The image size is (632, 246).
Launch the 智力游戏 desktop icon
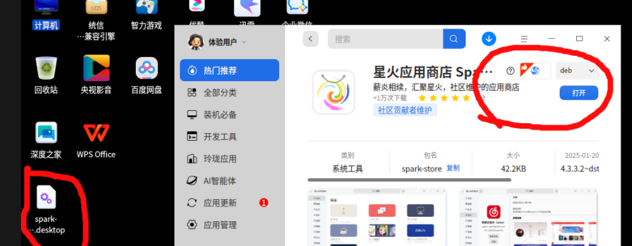click(x=147, y=15)
